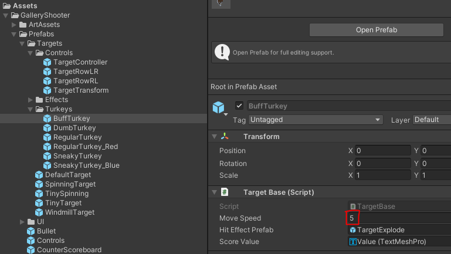Toggle the BuffTurkey active checkbox
Image resolution: width=451 pixels, height=254 pixels.
pyautogui.click(x=239, y=106)
